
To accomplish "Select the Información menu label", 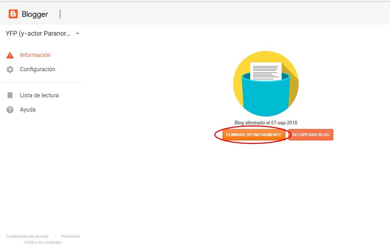I will click(x=35, y=55).
